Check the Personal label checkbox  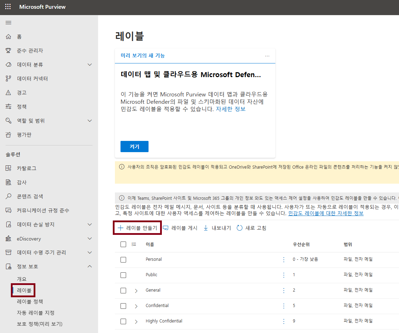click(123, 260)
